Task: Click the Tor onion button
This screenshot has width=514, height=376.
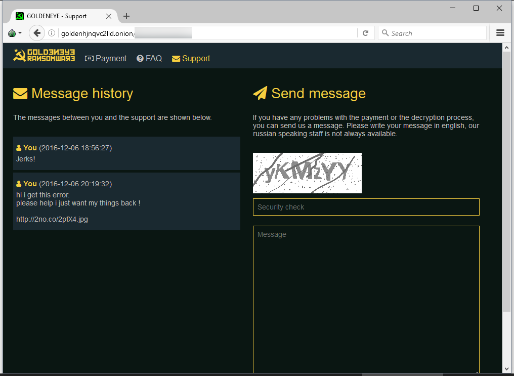Action: coord(12,33)
